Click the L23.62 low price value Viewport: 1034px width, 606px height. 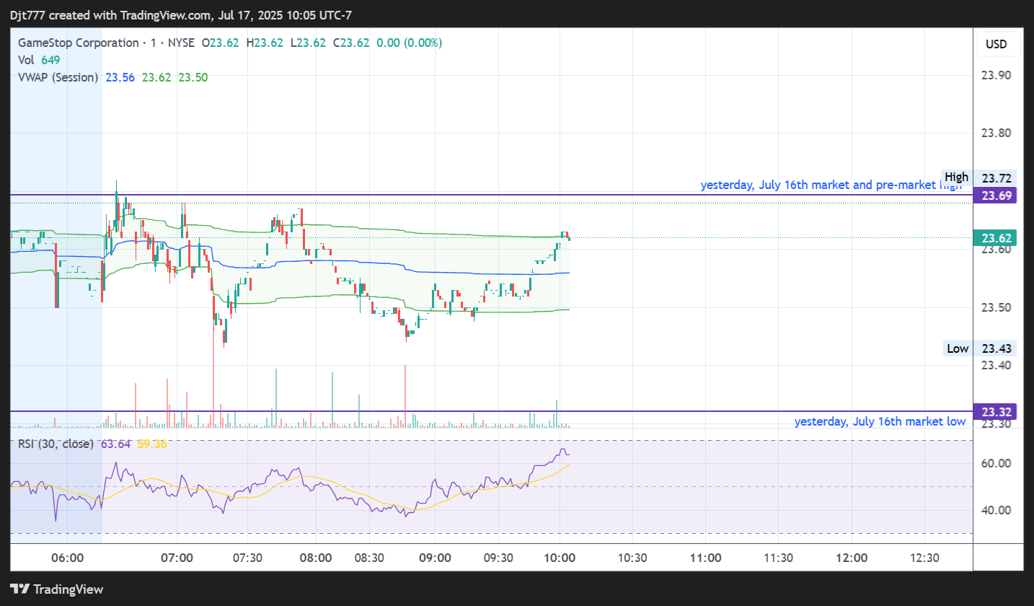click(x=308, y=43)
